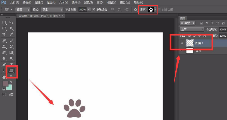Image resolution: width=227 pixels, height=120 pixels.
Task: Switch to the 未标题-1 document tab
Action: click(41, 16)
